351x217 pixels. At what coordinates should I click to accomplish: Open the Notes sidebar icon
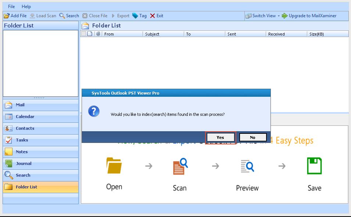(x=8, y=152)
